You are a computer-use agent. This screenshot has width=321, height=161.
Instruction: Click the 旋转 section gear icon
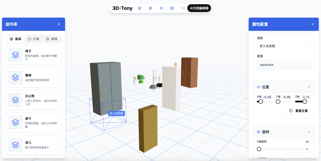pyautogui.click(x=259, y=132)
